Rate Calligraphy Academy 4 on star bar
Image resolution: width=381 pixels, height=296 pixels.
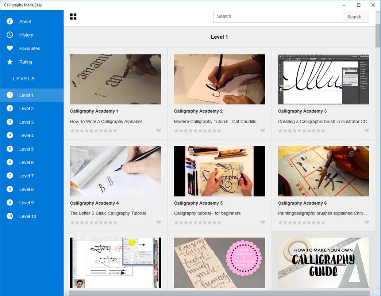(93, 223)
